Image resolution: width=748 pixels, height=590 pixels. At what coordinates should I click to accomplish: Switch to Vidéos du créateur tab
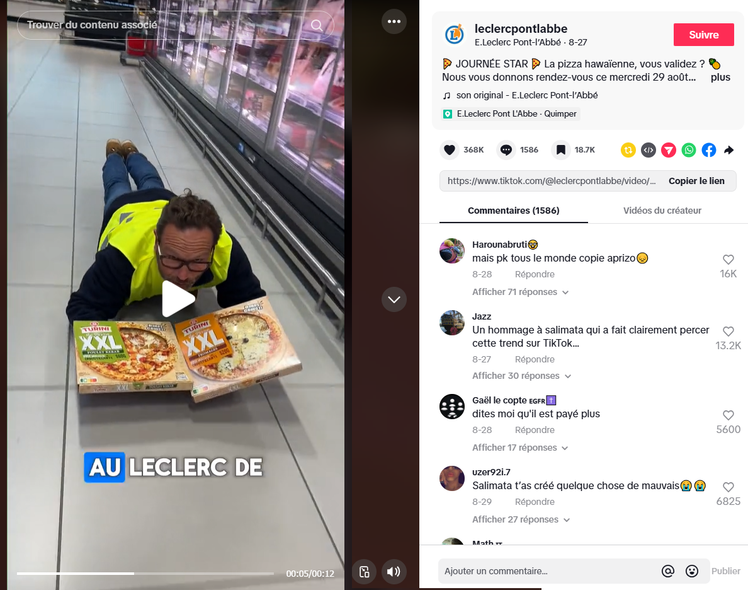(662, 211)
